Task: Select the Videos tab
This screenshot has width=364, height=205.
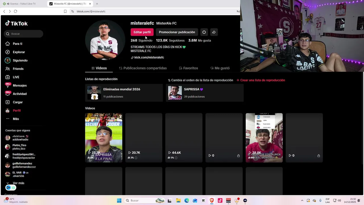Action: pyautogui.click(x=99, y=68)
